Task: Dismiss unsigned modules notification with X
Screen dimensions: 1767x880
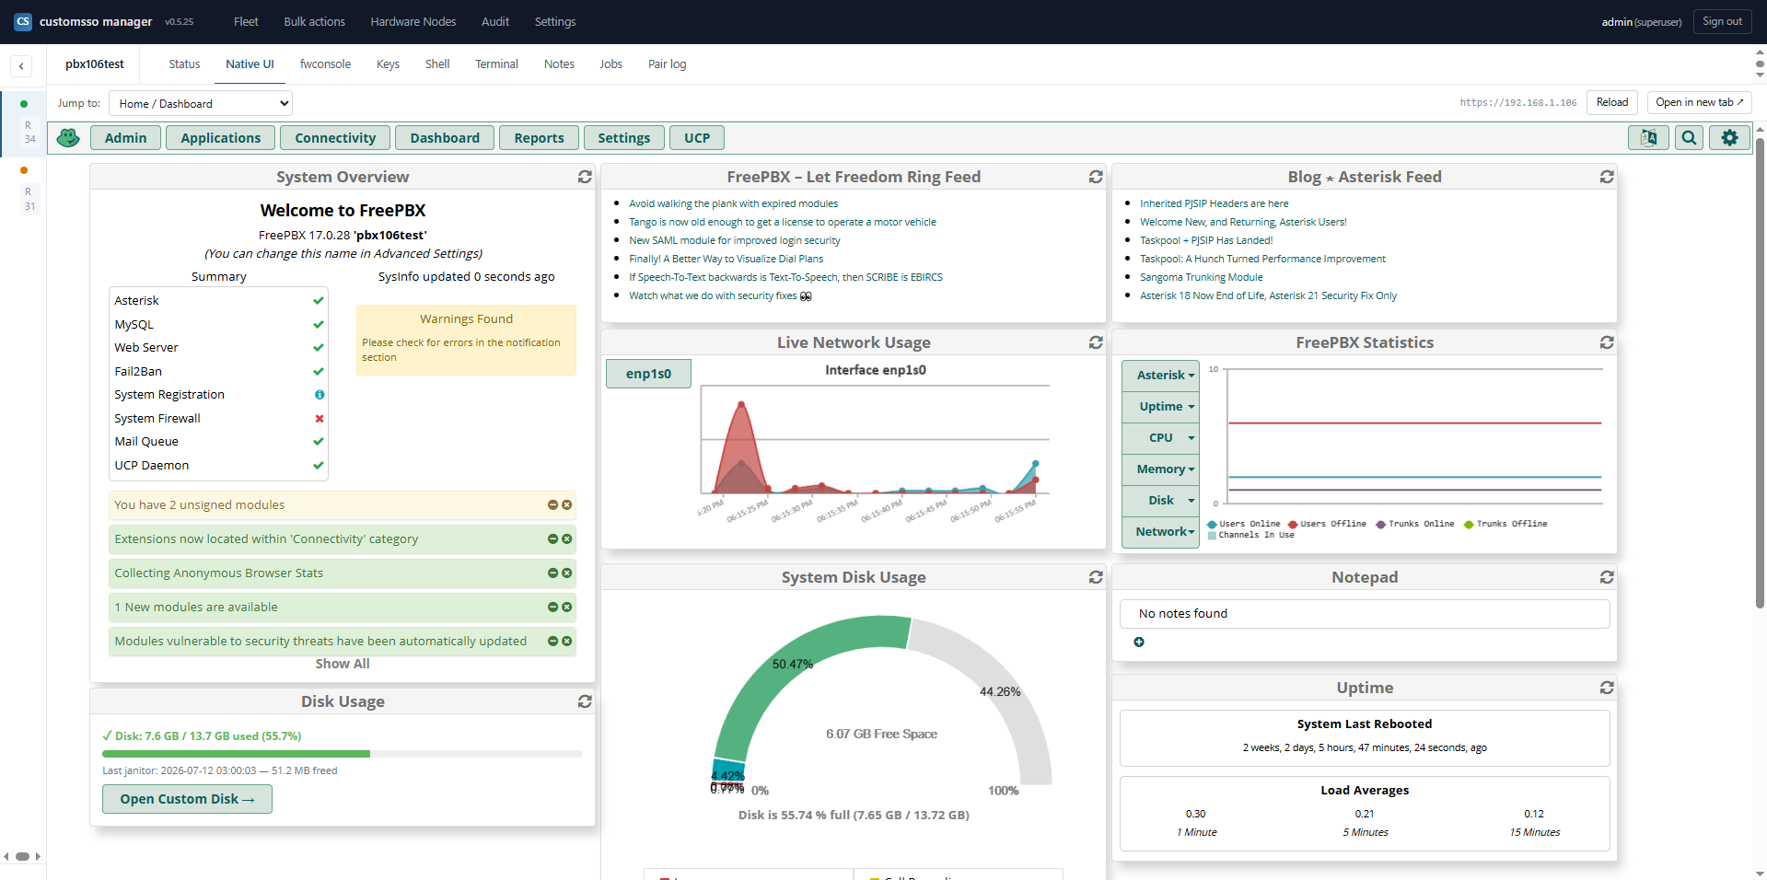Action: tap(567, 505)
